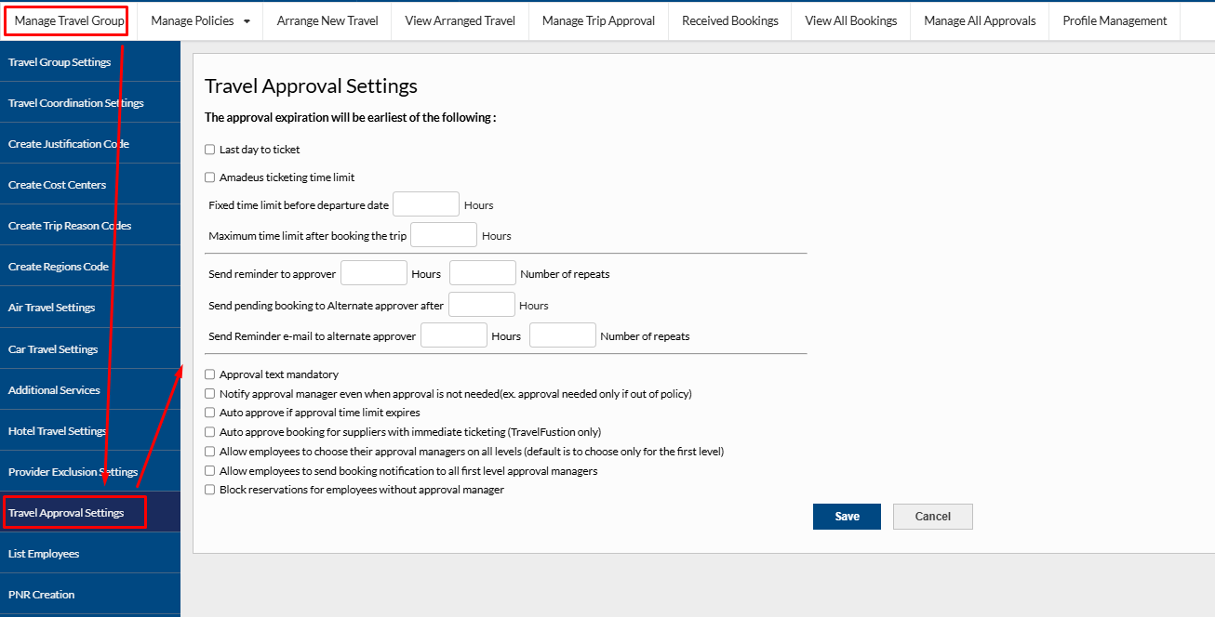Enable Last day to ticket checkbox
The width and height of the screenshot is (1215, 617).
click(210, 150)
